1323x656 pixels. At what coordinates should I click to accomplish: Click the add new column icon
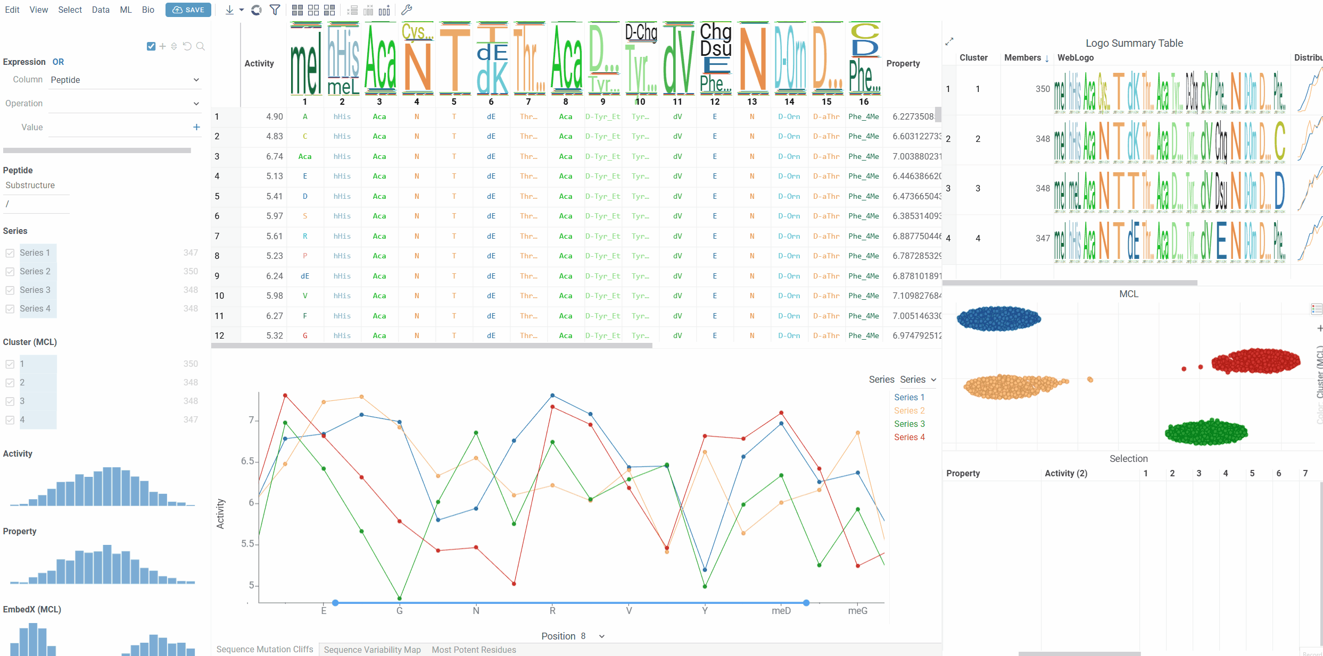click(384, 10)
